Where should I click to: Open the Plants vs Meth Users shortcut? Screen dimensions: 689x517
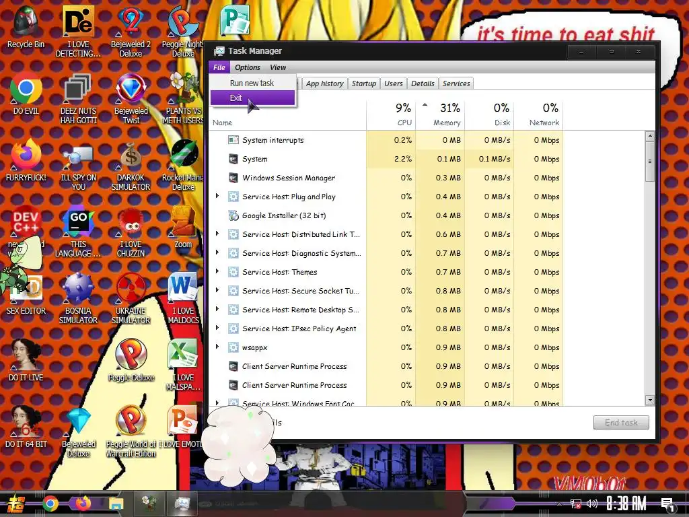pos(184,98)
